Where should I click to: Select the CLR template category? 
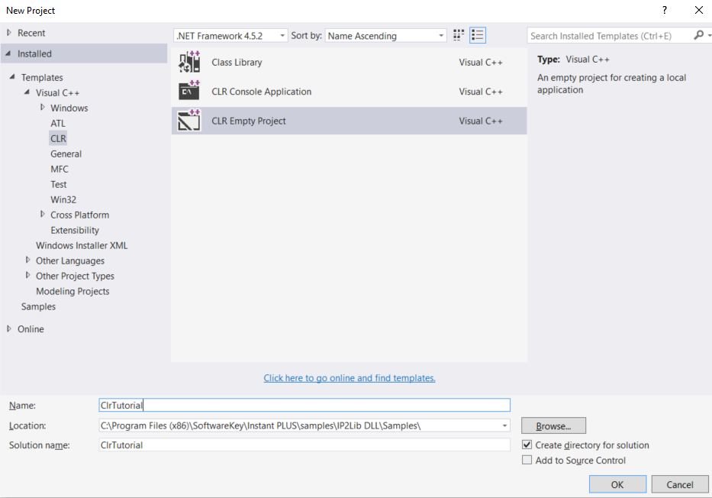click(58, 138)
